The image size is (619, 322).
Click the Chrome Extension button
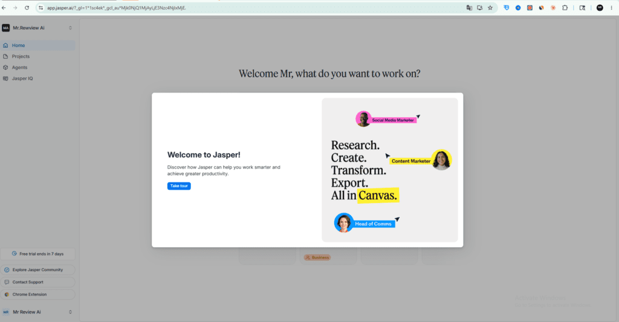[38, 294]
